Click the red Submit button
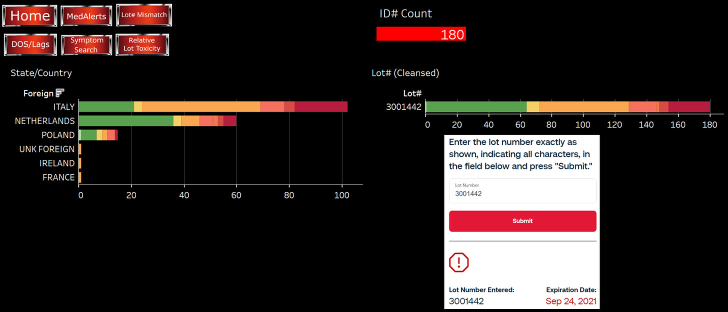Viewport: 728px width, 312px height. click(x=522, y=221)
